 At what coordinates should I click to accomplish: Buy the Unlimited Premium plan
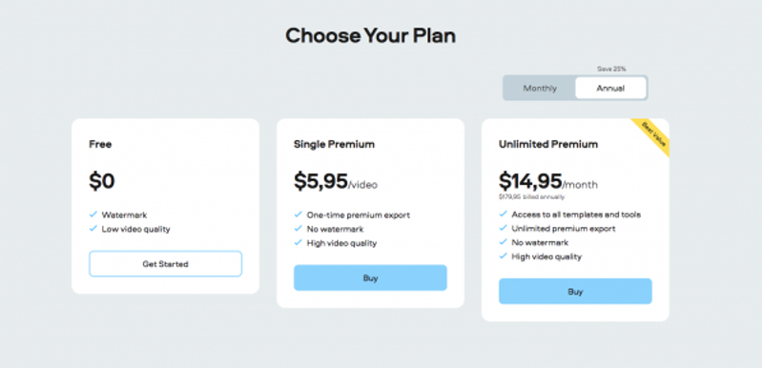[575, 292]
